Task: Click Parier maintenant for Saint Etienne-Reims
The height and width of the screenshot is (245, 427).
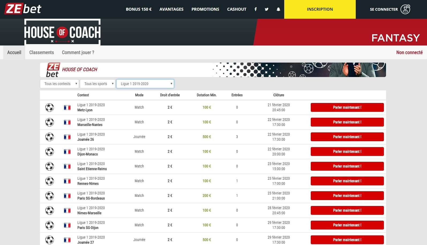Action: pos(347,166)
